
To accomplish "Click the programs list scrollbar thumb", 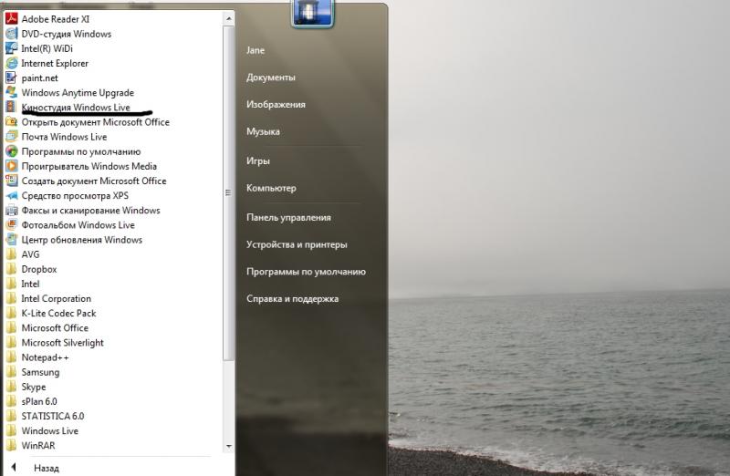I will [x=228, y=192].
